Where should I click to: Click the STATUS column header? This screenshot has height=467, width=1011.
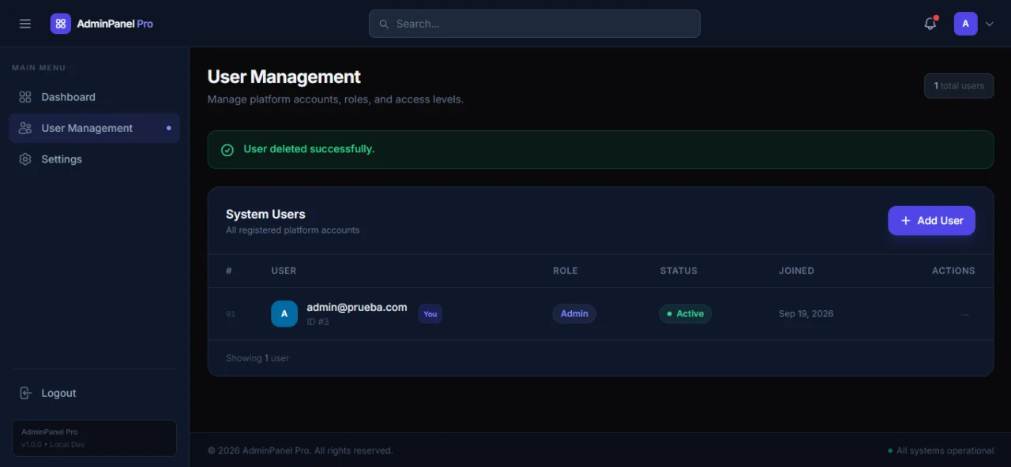(x=678, y=271)
